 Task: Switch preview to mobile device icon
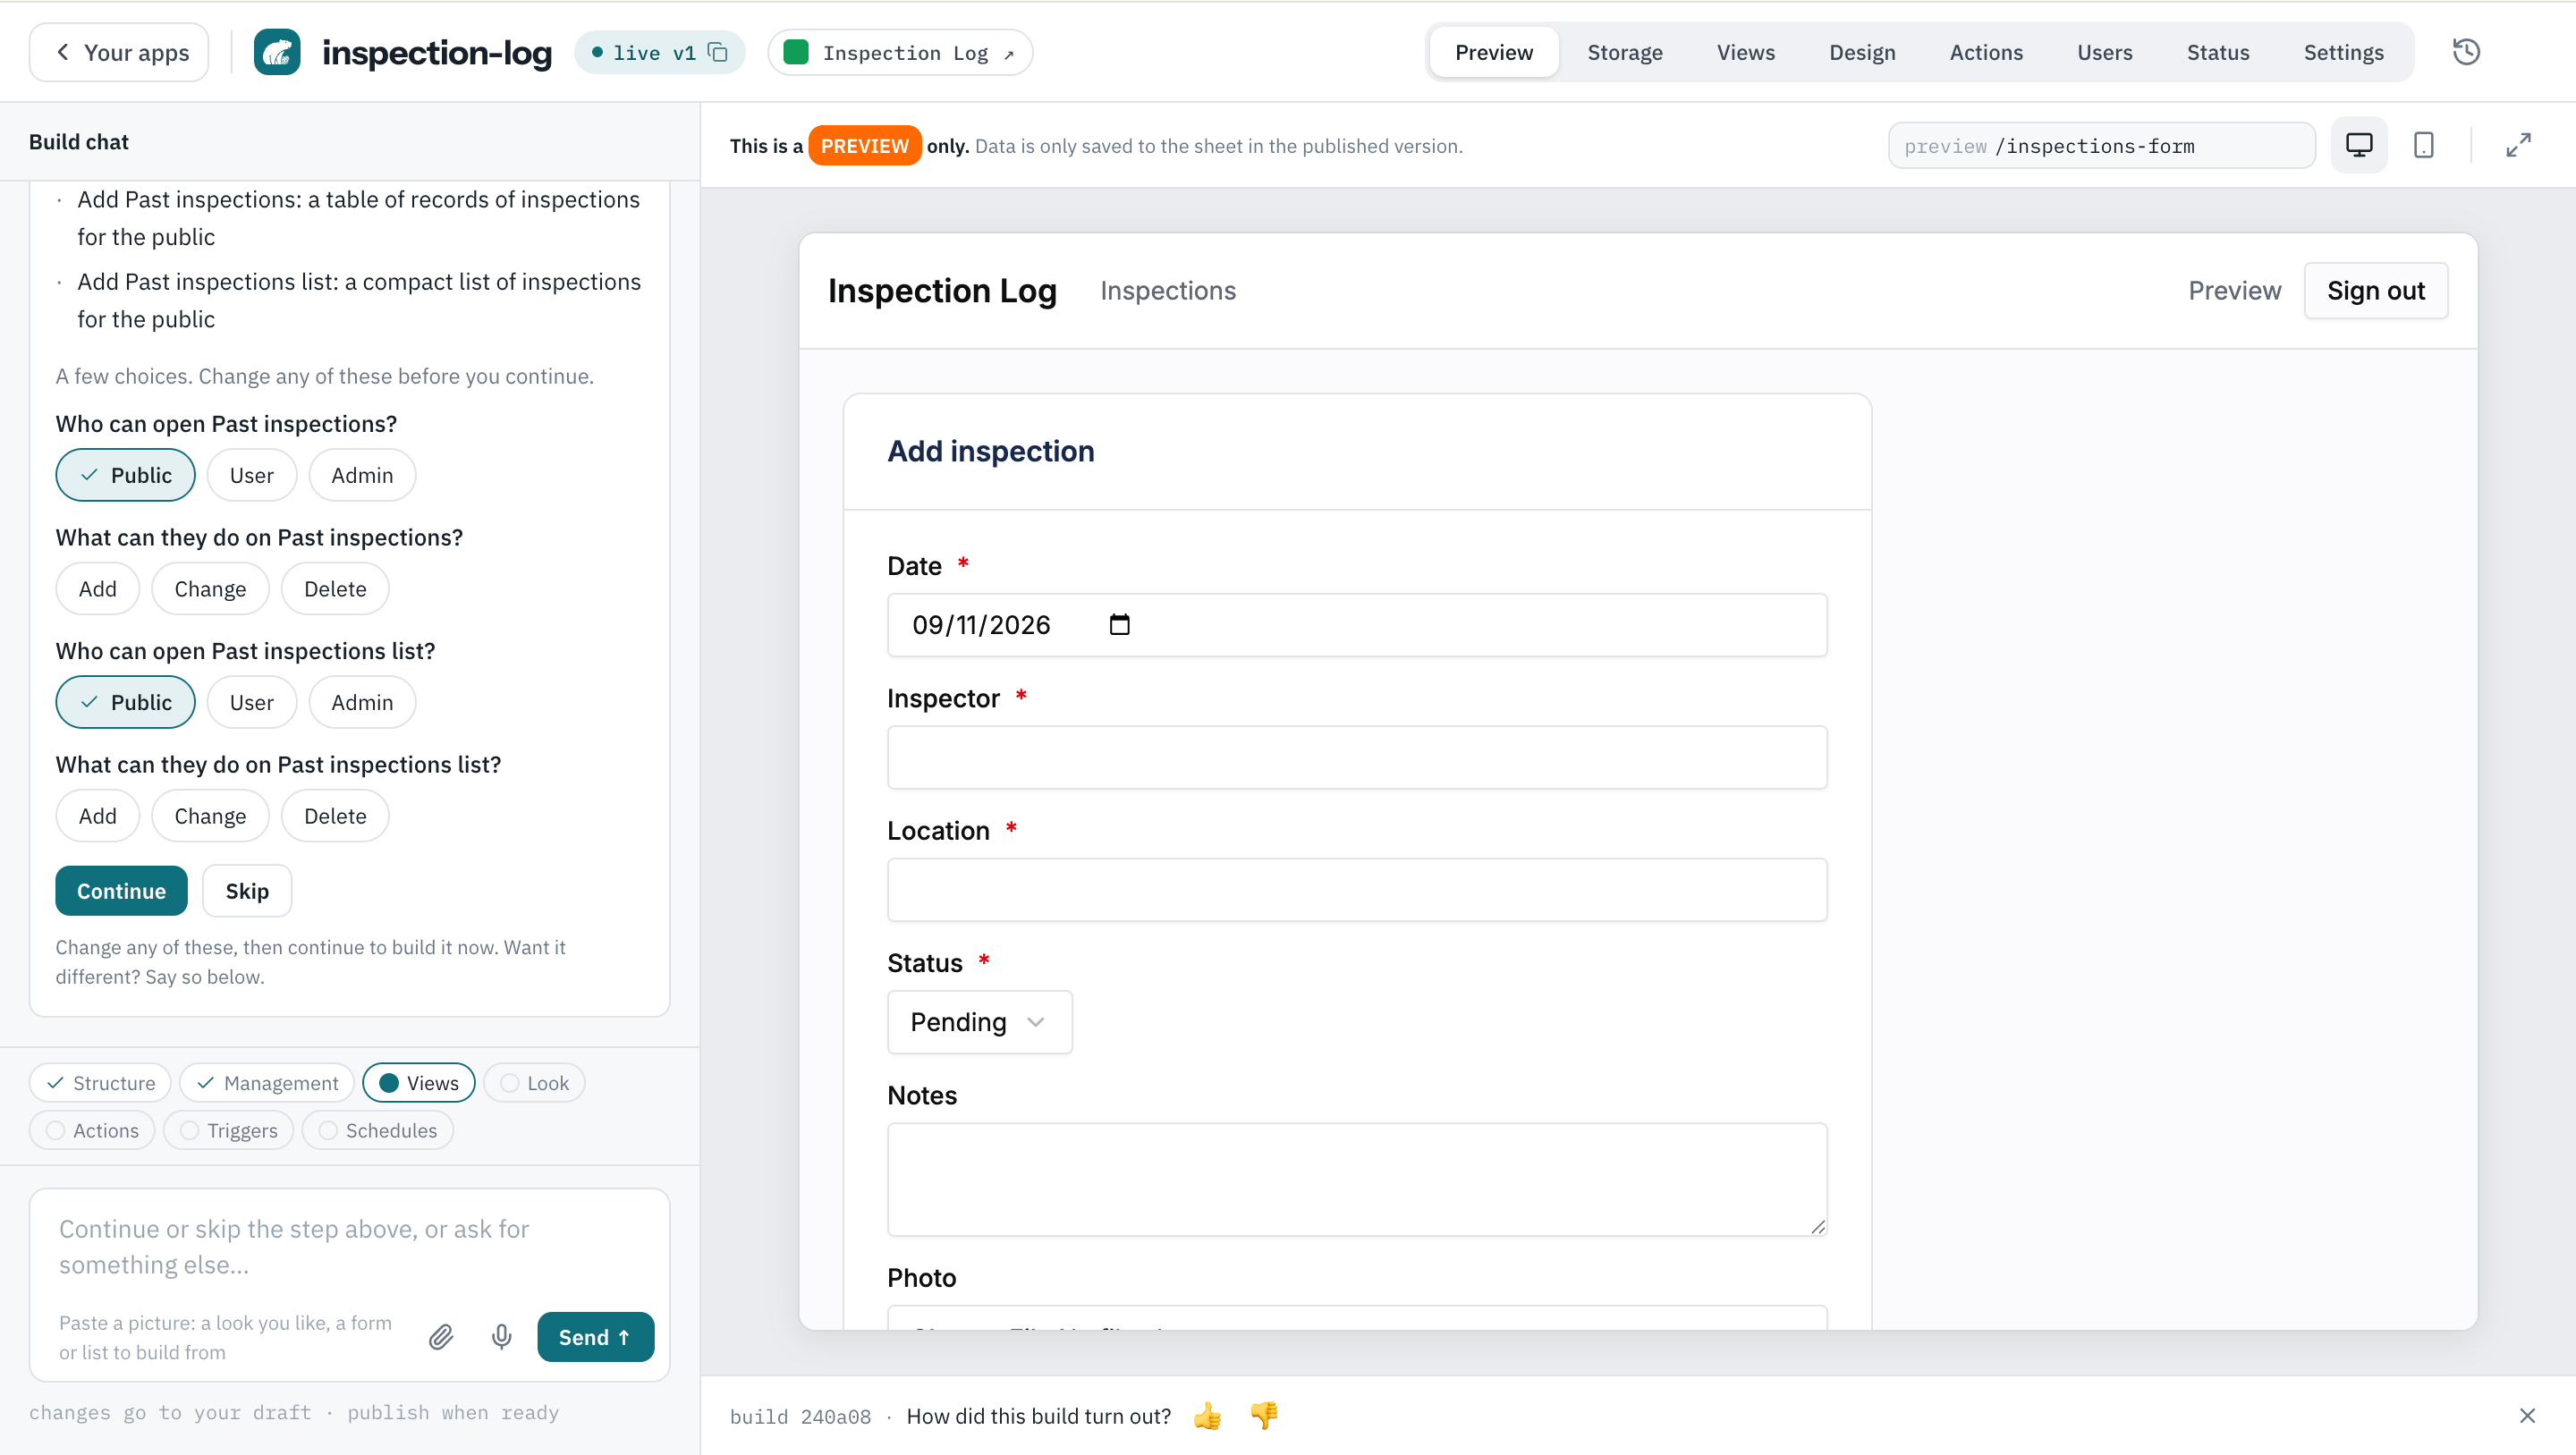click(x=2423, y=145)
